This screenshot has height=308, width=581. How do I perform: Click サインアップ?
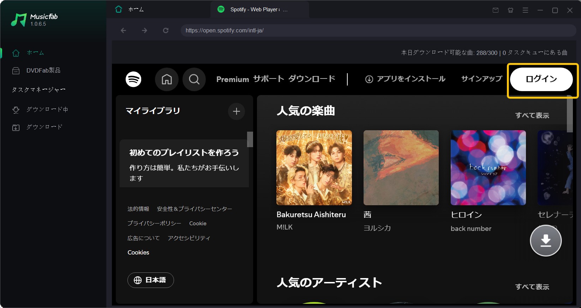481,79
